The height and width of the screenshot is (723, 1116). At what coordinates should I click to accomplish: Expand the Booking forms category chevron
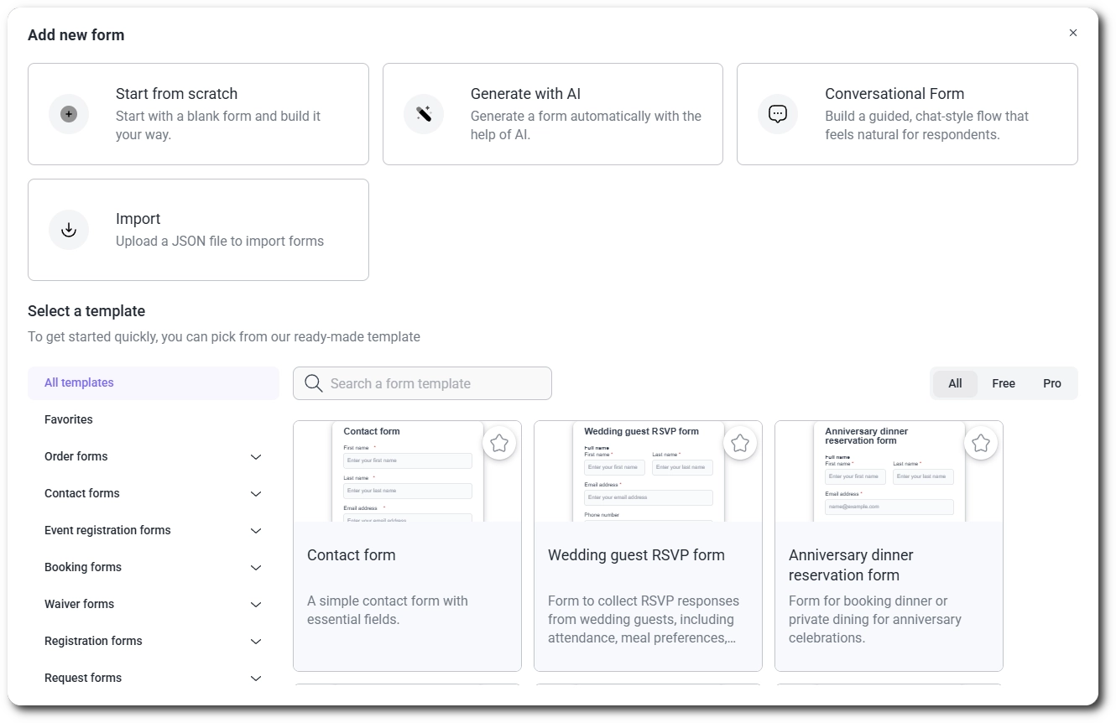(256, 568)
